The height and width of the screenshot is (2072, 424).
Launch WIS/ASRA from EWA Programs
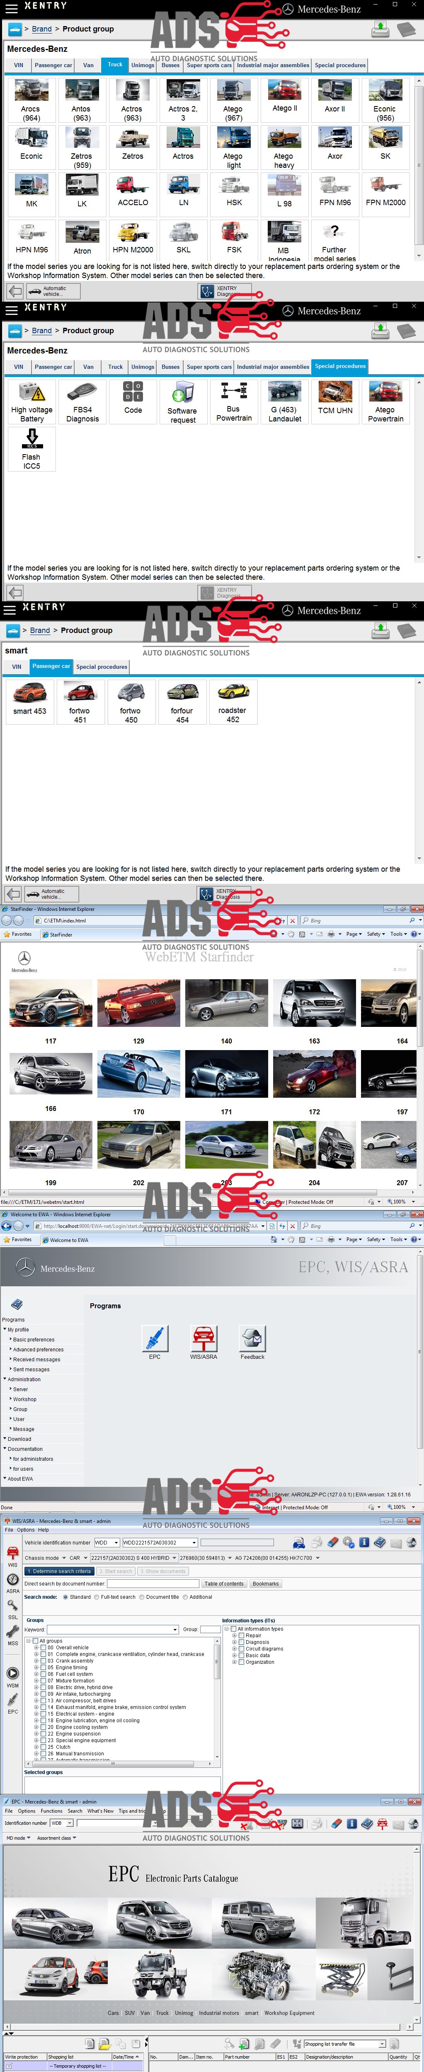point(204,1343)
